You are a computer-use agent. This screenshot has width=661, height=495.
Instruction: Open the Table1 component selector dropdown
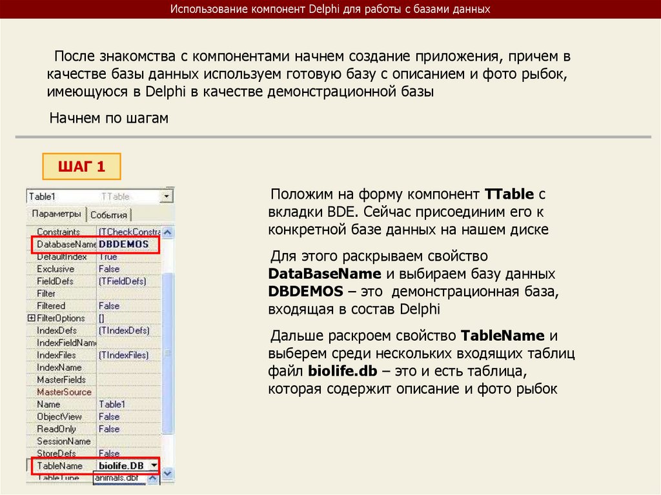point(167,196)
